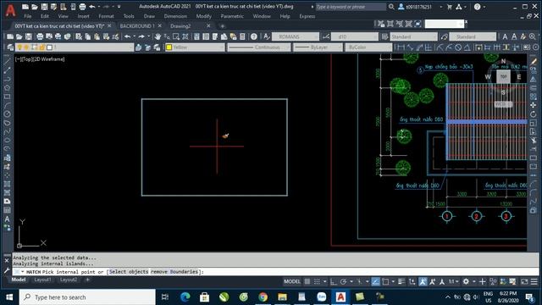Select the Diameter dimension tool
542x305 pixels.
pos(458,47)
